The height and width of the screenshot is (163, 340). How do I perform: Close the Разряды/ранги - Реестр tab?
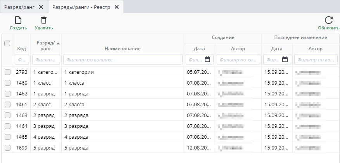pos(116,7)
